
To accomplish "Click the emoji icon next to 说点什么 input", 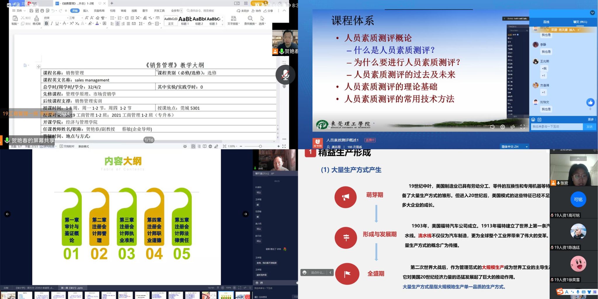I will (x=305, y=272).
